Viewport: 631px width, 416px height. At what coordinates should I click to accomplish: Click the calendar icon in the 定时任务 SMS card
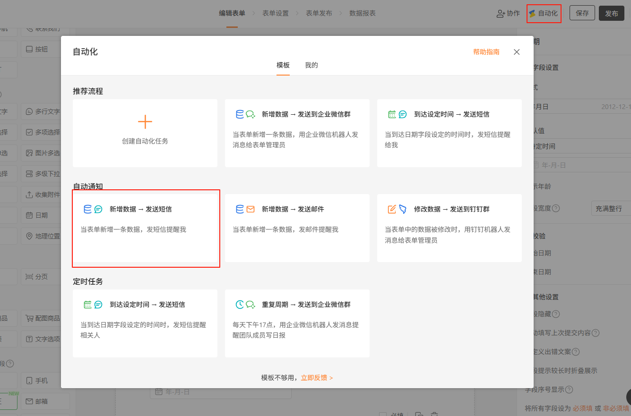click(87, 305)
